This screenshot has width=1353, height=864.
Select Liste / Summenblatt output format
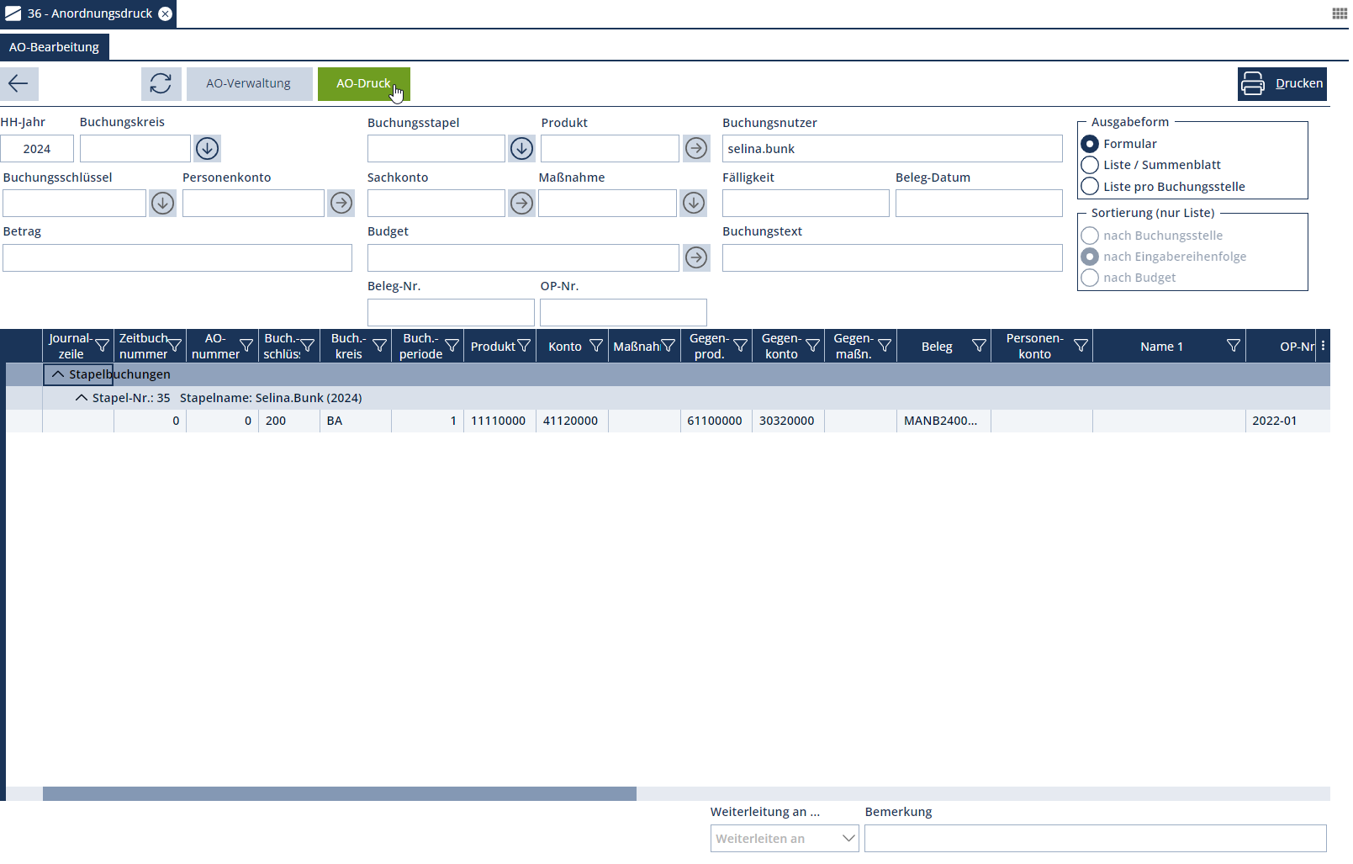click(x=1090, y=165)
